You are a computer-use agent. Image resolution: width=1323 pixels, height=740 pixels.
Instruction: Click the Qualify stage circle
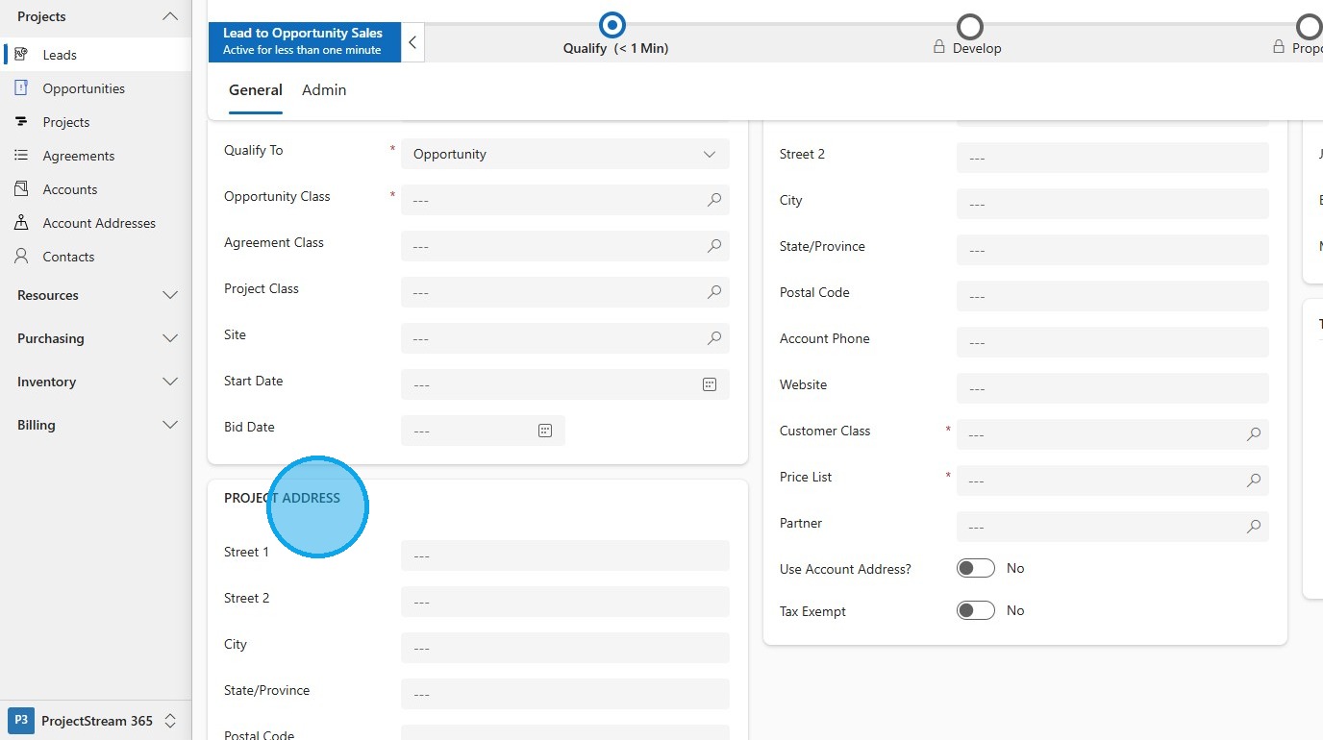pos(612,25)
